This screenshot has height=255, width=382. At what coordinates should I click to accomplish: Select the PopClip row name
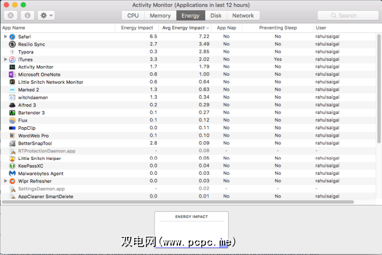[27, 128]
